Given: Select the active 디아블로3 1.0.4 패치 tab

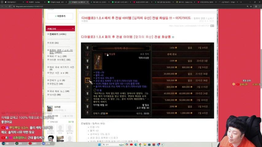Looking at the screenshot, I should [x=78, y=2].
